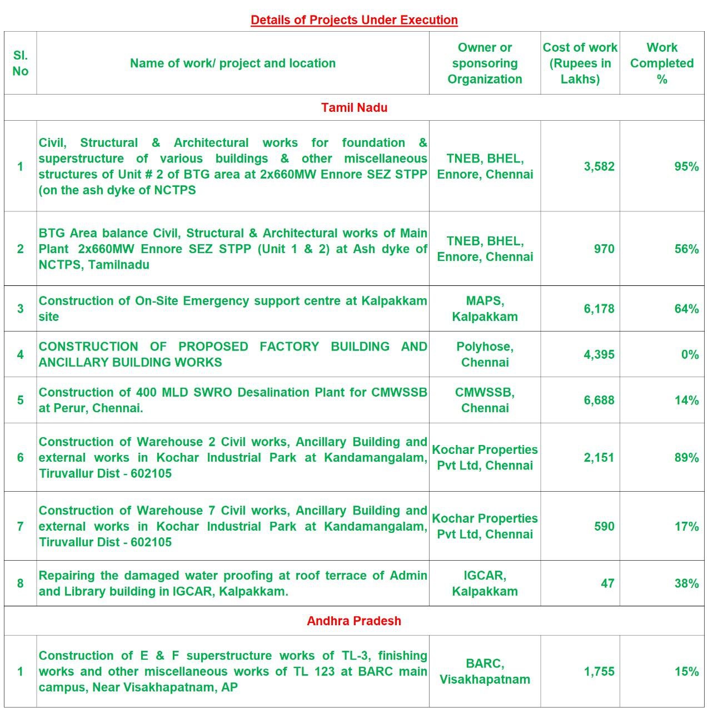This screenshot has width=708, height=712.
Task: Select 'TNEB, BHEL, Ennore, Chennai' owner in row 1
Action: (x=485, y=166)
